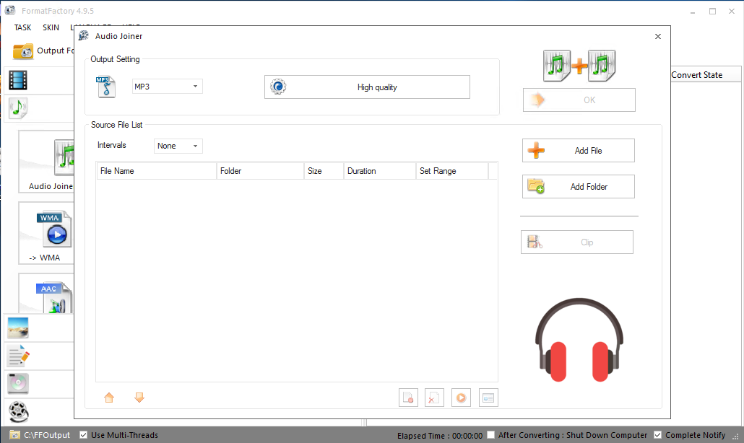Screen dimensions: 744x443
Task: Click the MP3 output format icon
Action: coord(105,87)
